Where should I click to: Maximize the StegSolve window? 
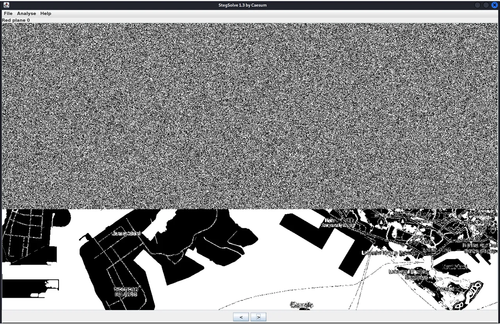coord(486,5)
